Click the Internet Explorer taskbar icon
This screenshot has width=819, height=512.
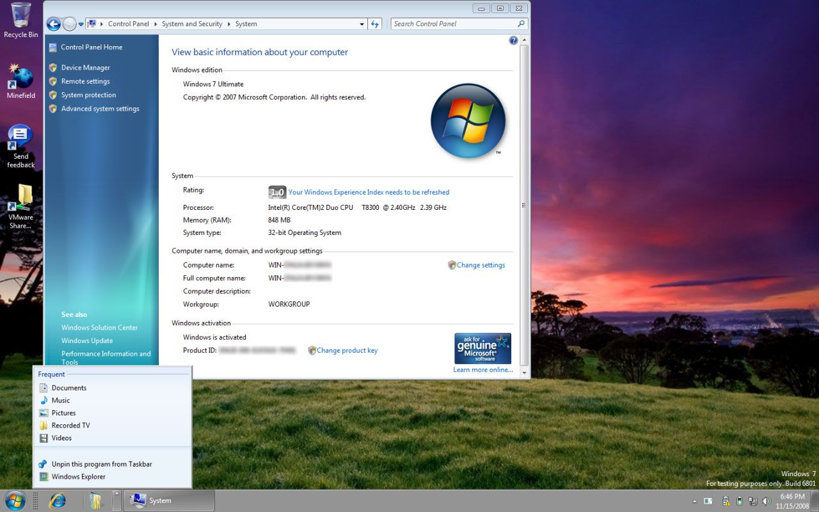click(x=58, y=500)
